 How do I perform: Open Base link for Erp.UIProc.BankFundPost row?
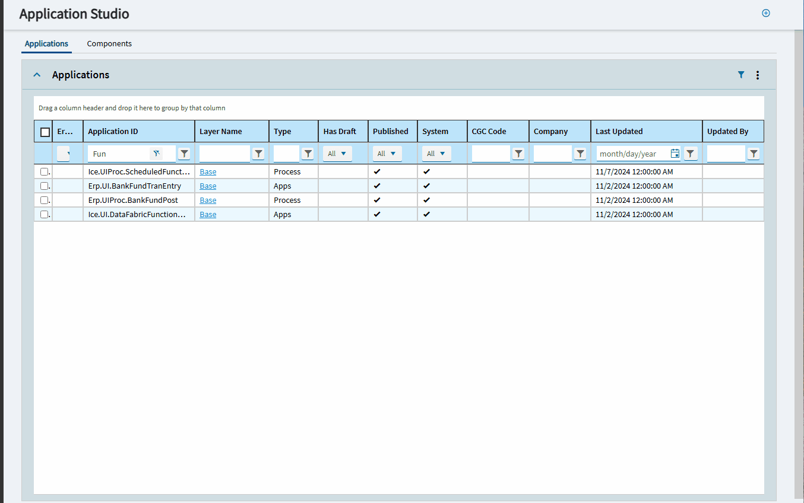click(x=208, y=200)
